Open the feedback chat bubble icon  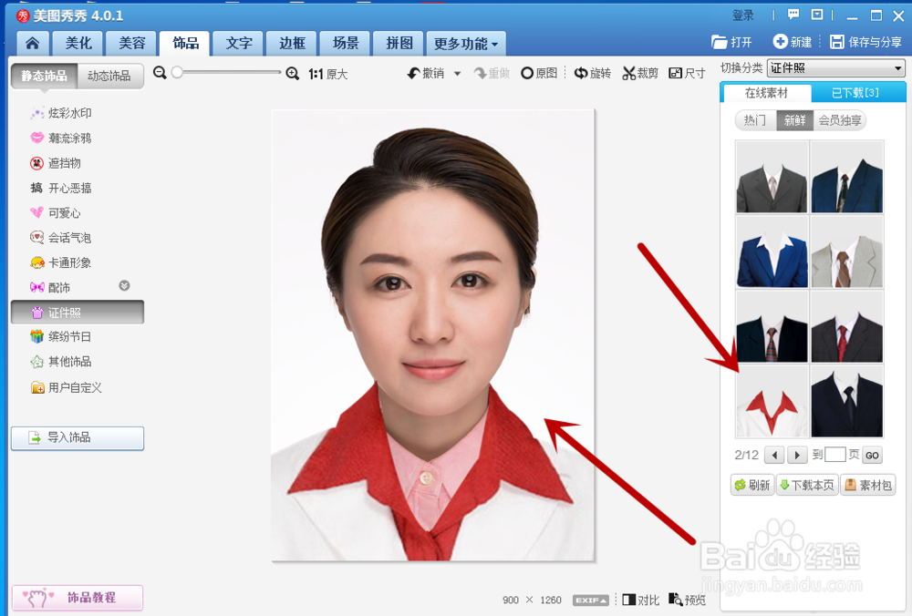tap(793, 15)
